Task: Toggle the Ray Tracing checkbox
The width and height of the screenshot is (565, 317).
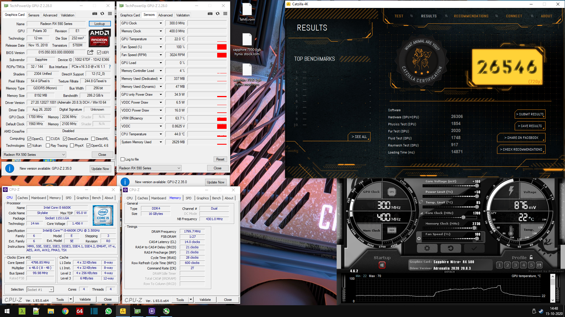Action: coord(48,146)
